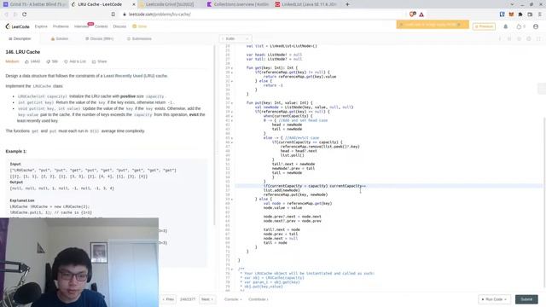This screenshot has height=307, width=546.
Task: Toggle editor fullscreen icon
Action: (538, 38)
